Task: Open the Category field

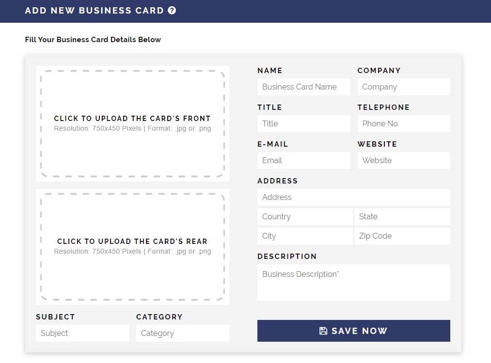Action: 183,333
